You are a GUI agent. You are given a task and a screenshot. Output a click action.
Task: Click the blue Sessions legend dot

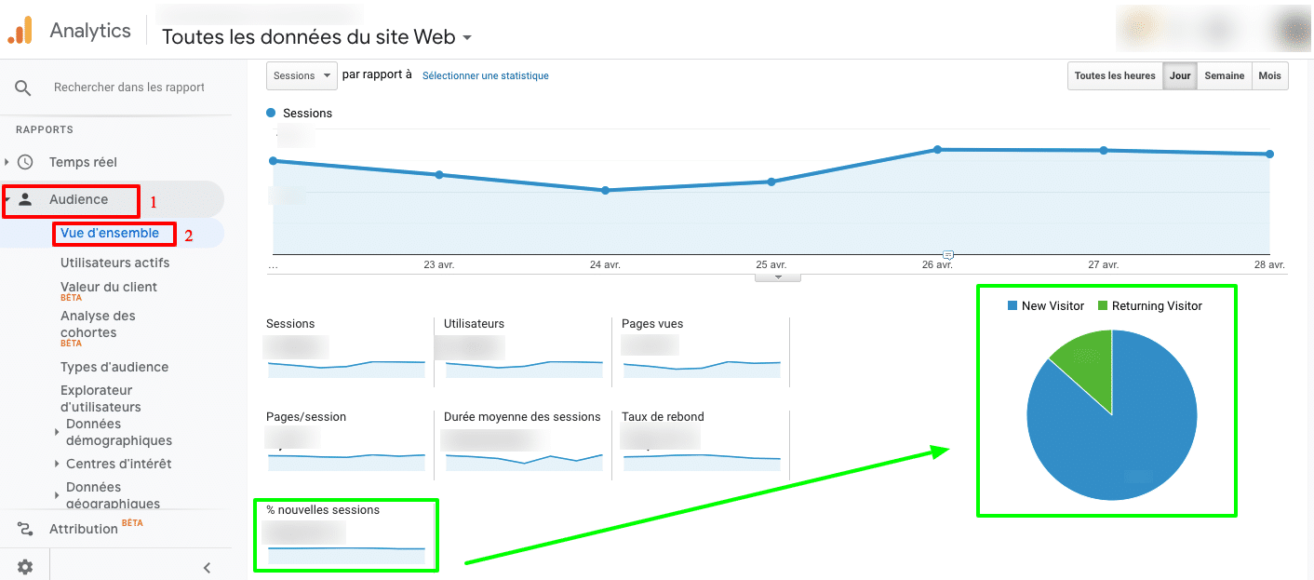point(271,113)
